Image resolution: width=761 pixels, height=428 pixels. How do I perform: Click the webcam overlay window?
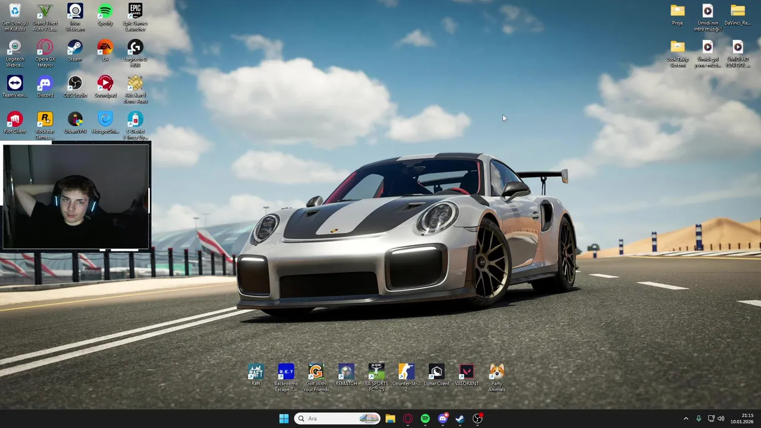[76, 196]
